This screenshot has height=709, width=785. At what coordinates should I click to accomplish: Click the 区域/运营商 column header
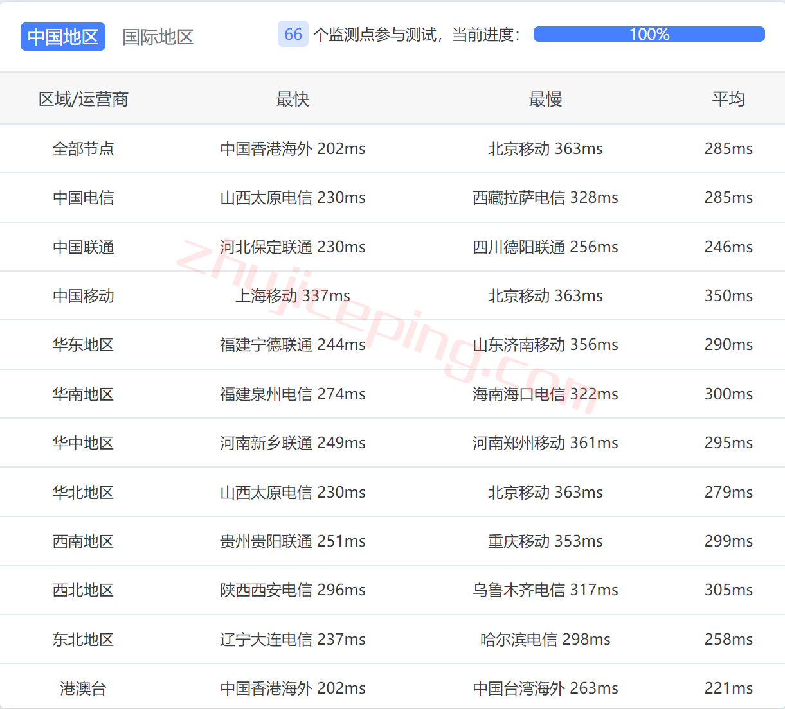84,99
